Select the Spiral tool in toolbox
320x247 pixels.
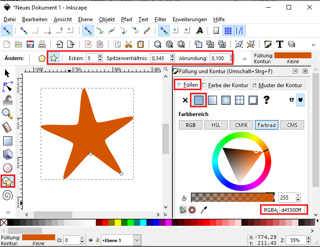click(x=8, y=196)
